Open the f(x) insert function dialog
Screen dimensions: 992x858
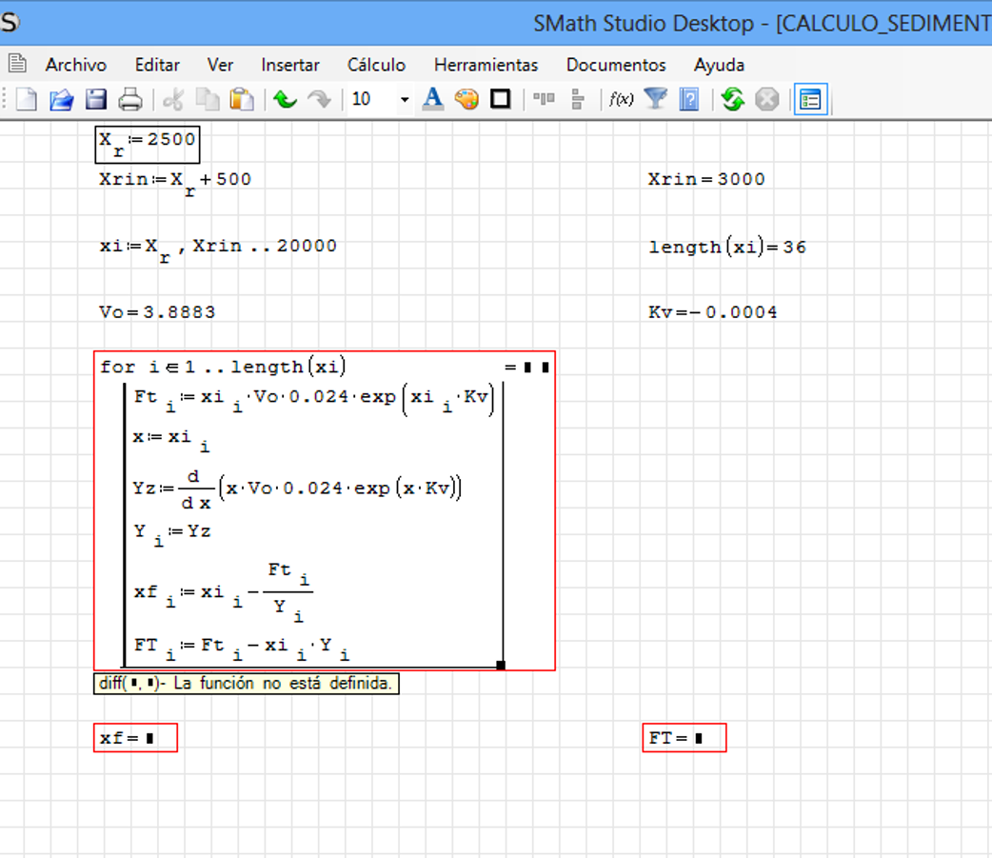621,99
